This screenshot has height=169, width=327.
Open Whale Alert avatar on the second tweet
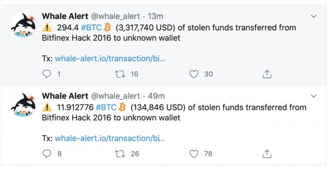[x=23, y=104]
